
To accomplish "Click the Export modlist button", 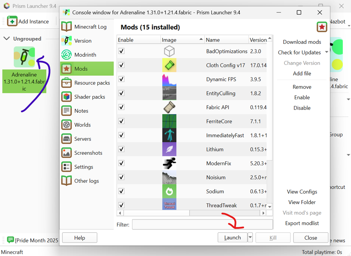I will [302, 223].
